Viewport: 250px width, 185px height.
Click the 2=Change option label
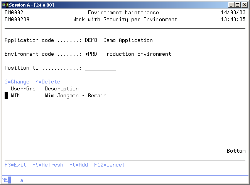pos(17,82)
